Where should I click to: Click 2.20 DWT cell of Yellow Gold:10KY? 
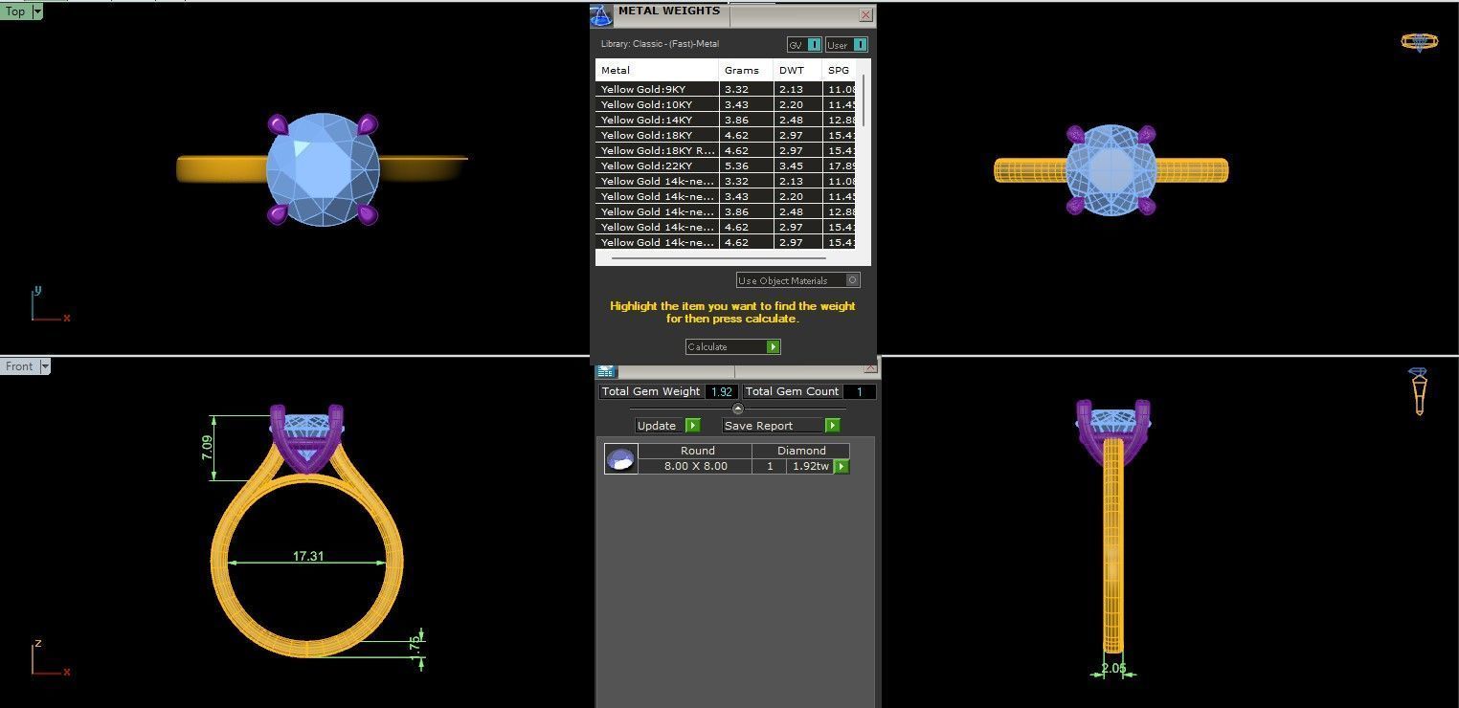(x=797, y=104)
